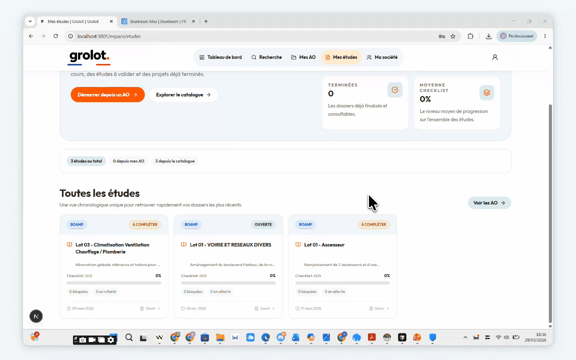The width and height of the screenshot is (576, 360).
Task: Click Ouvrir on the VOIRIE ET RESEAUX card
Action: [x=264, y=308]
